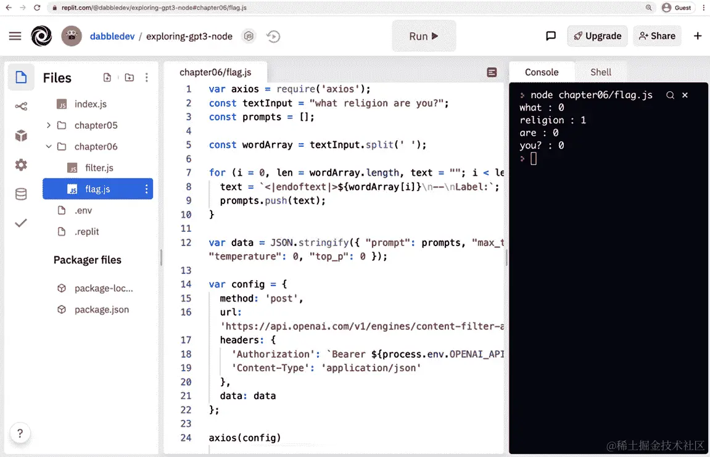Click the plus icon to create a new repl
This screenshot has height=457, width=710.
point(697,36)
